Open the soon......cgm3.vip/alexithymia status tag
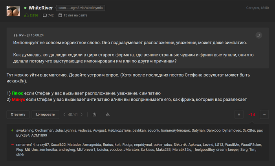Viewport: 275px width, 166px height. tap(81, 8)
